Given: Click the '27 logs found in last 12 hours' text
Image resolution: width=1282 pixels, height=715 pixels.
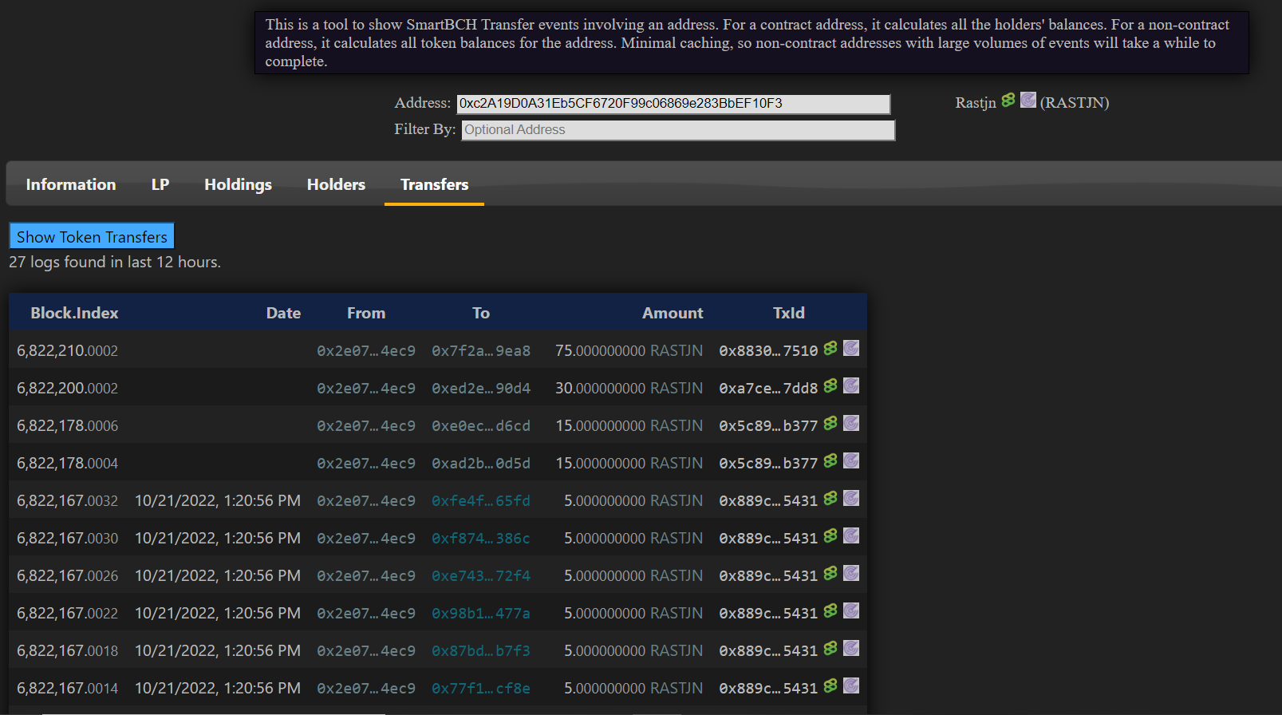Looking at the screenshot, I should click(x=115, y=262).
